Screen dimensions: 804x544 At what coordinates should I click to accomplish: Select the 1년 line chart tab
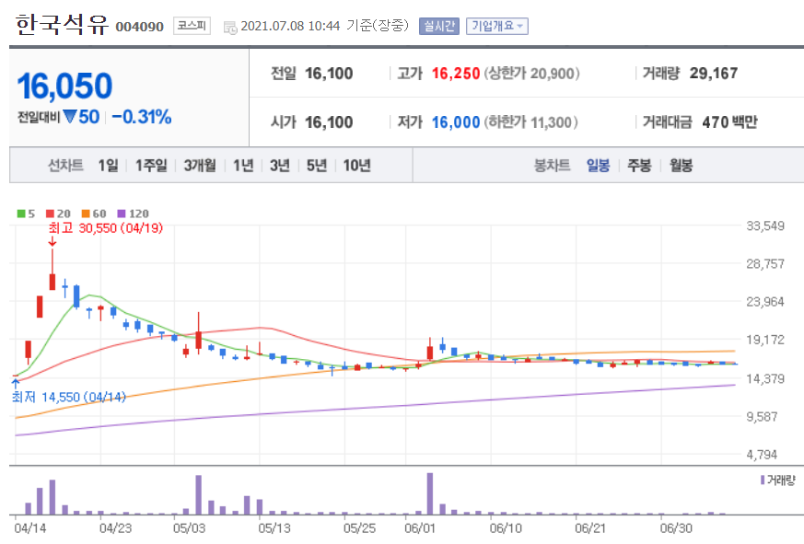(x=243, y=165)
